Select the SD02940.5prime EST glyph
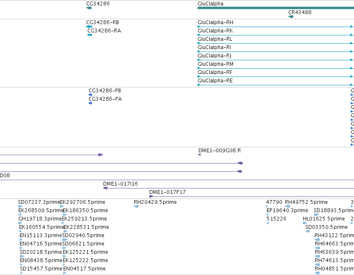Screen dimensions: 354x275 pos(65,240)
